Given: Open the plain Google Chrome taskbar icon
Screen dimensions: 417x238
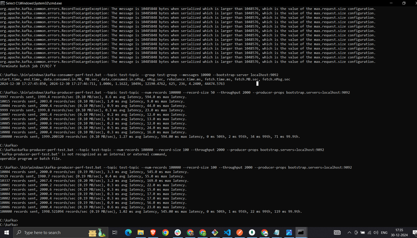Looking at the screenshot, I should (x=165, y=232).
